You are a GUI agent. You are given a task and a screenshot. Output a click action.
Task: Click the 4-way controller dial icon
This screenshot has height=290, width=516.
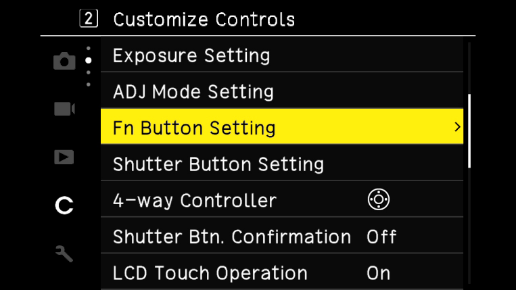378,200
